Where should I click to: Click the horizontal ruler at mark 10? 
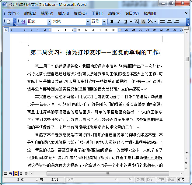pos(86,30)
